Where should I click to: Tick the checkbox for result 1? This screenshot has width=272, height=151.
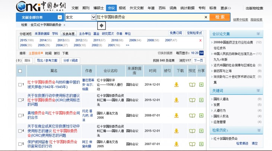20,85
